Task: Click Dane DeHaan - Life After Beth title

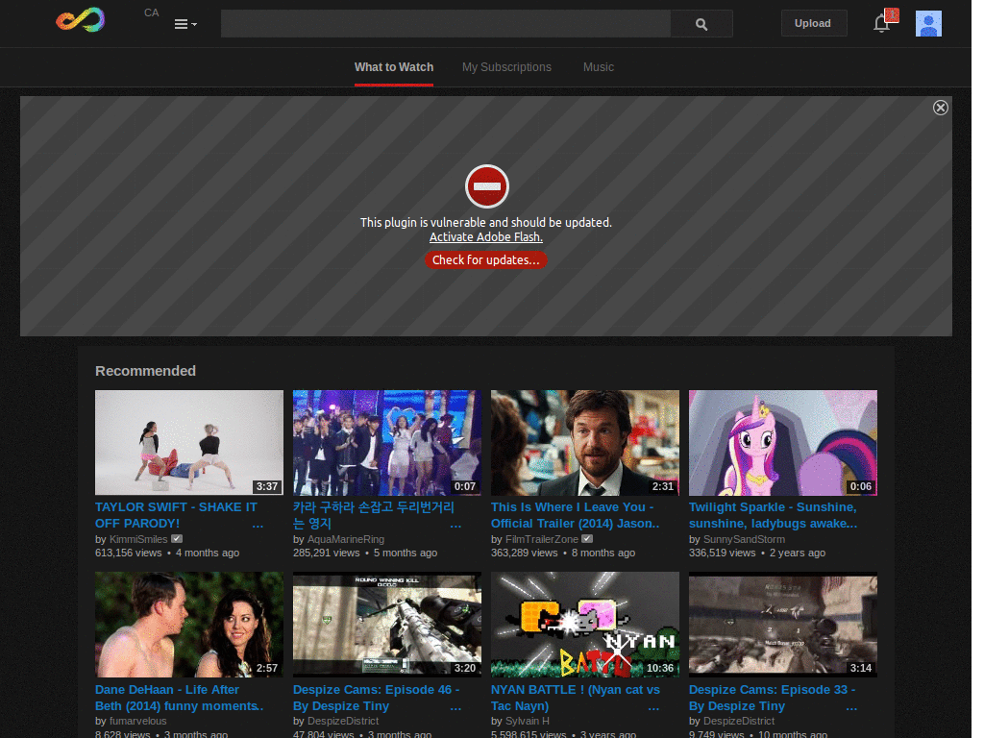Action: (x=180, y=698)
